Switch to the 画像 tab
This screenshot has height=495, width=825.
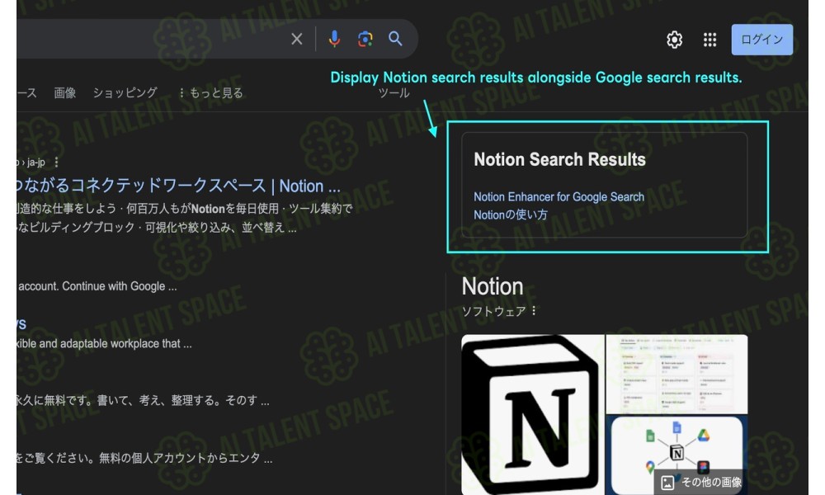point(64,93)
